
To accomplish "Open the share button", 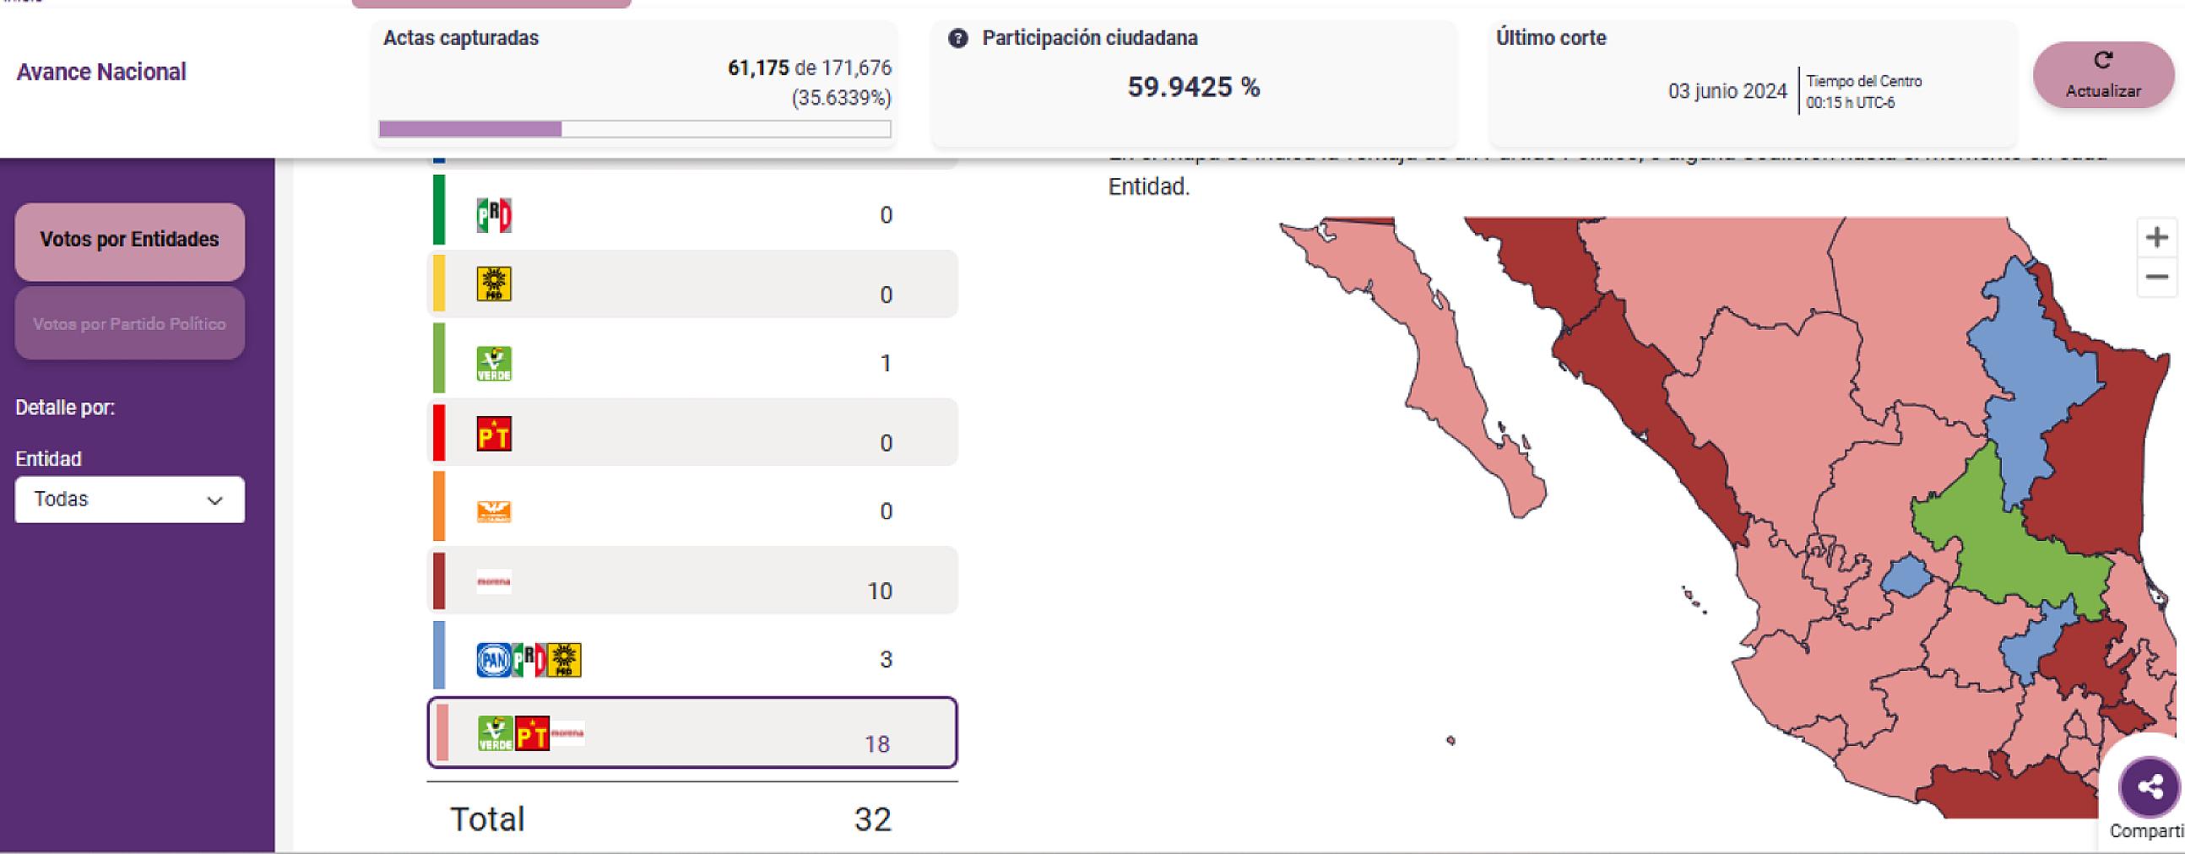I will (2150, 788).
